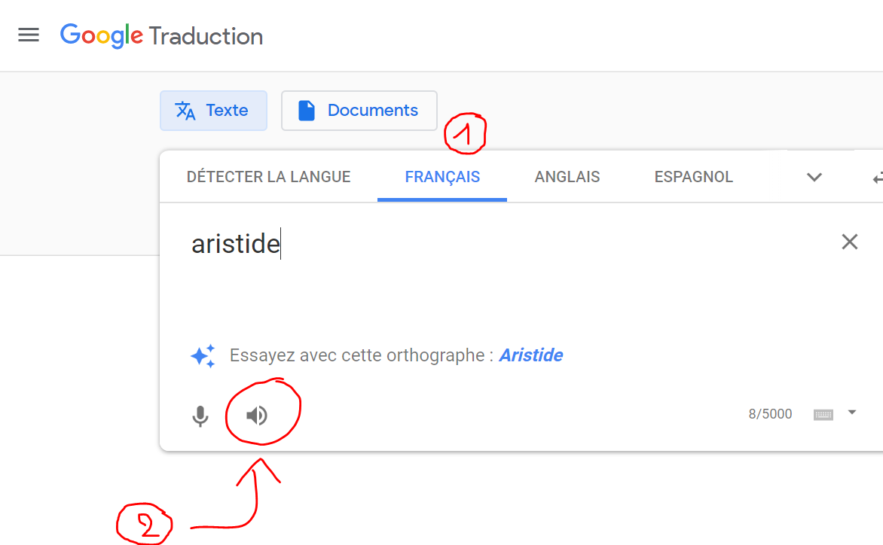
Task: Click the 8/5000 character counter
Action: click(770, 415)
